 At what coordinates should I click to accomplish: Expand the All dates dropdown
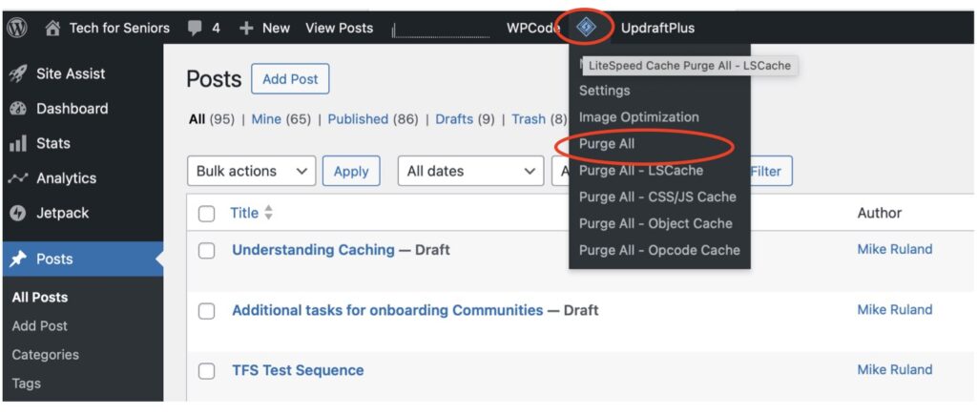(x=470, y=172)
